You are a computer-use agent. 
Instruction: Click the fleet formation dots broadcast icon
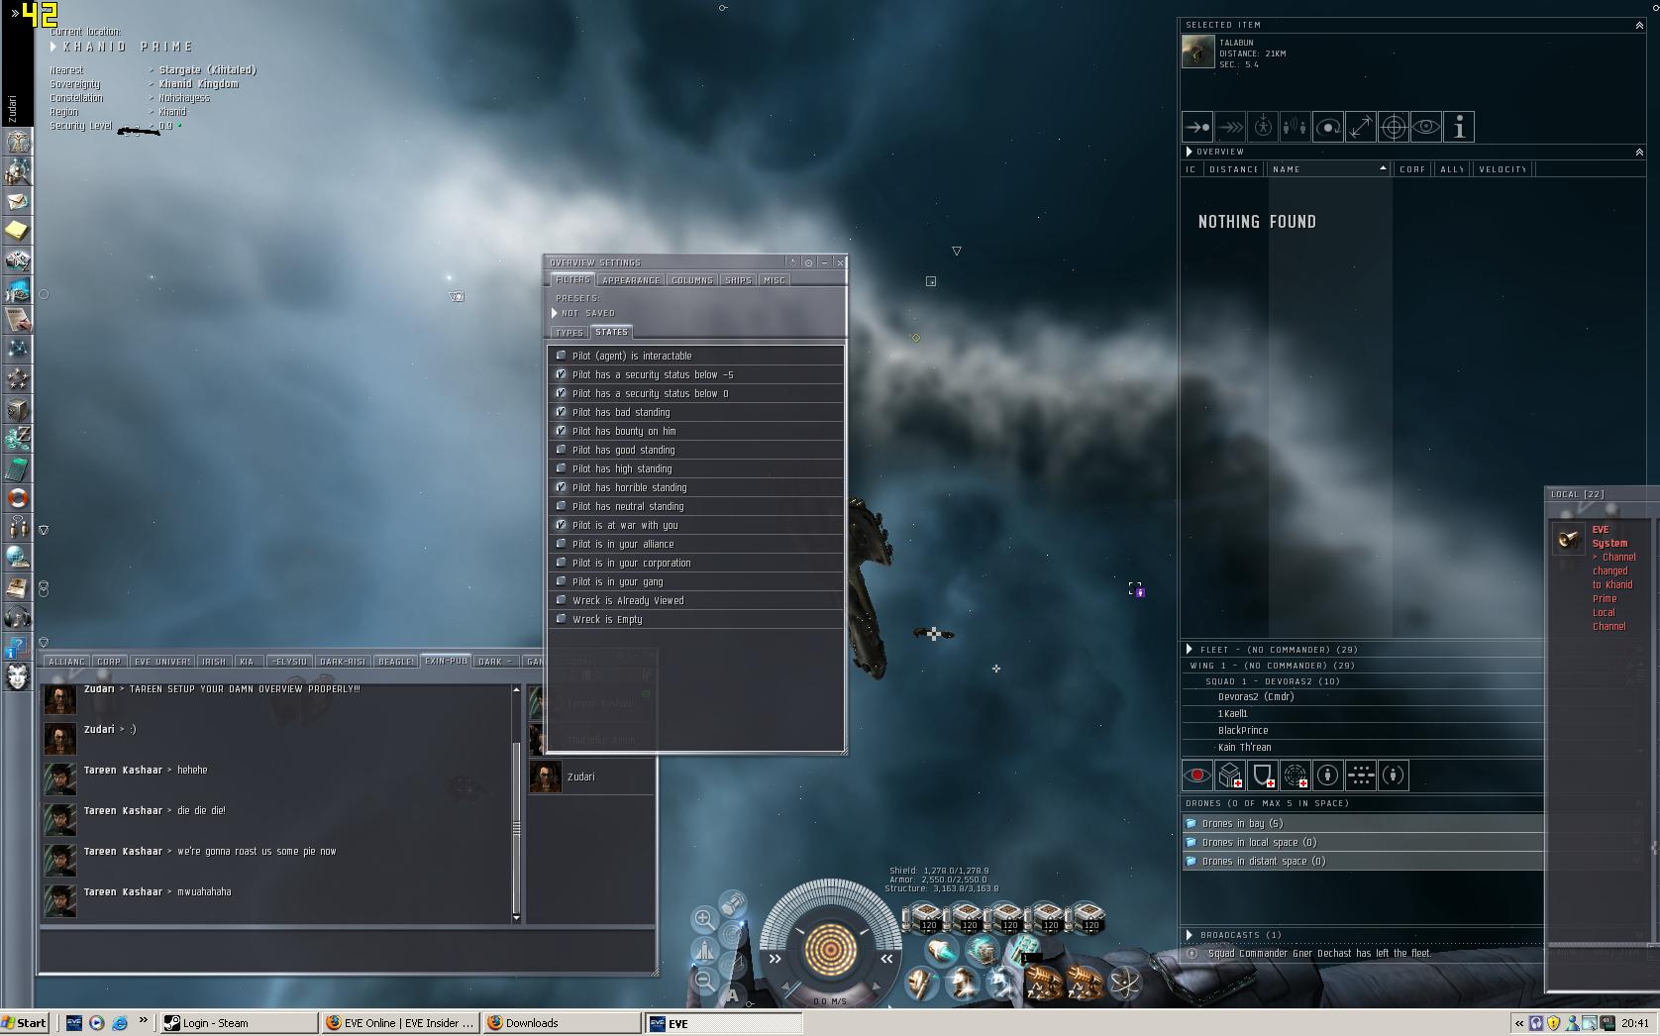(x=1361, y=776)
